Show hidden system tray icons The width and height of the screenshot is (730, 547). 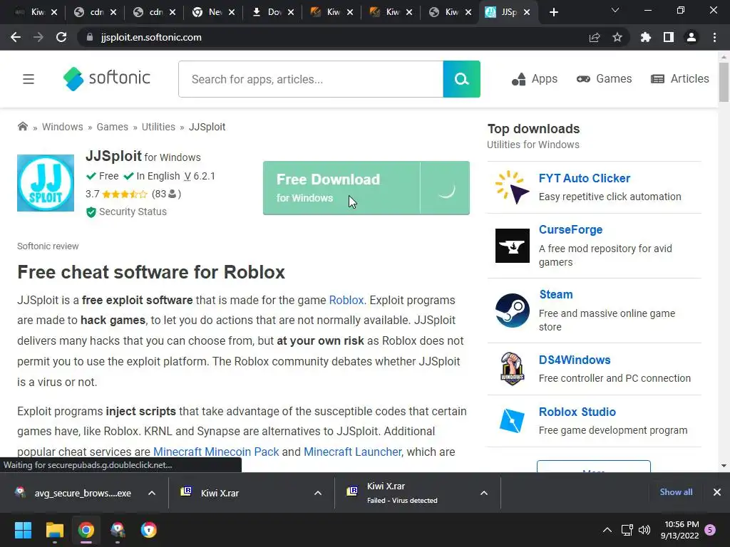pyautogui.click(x=607, y=530)
